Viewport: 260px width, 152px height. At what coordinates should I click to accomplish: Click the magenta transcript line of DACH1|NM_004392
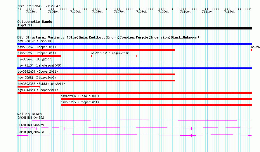point(134,120)
